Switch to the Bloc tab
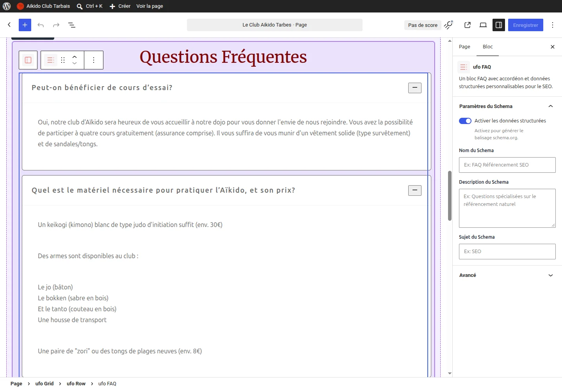 click(488, 47)
